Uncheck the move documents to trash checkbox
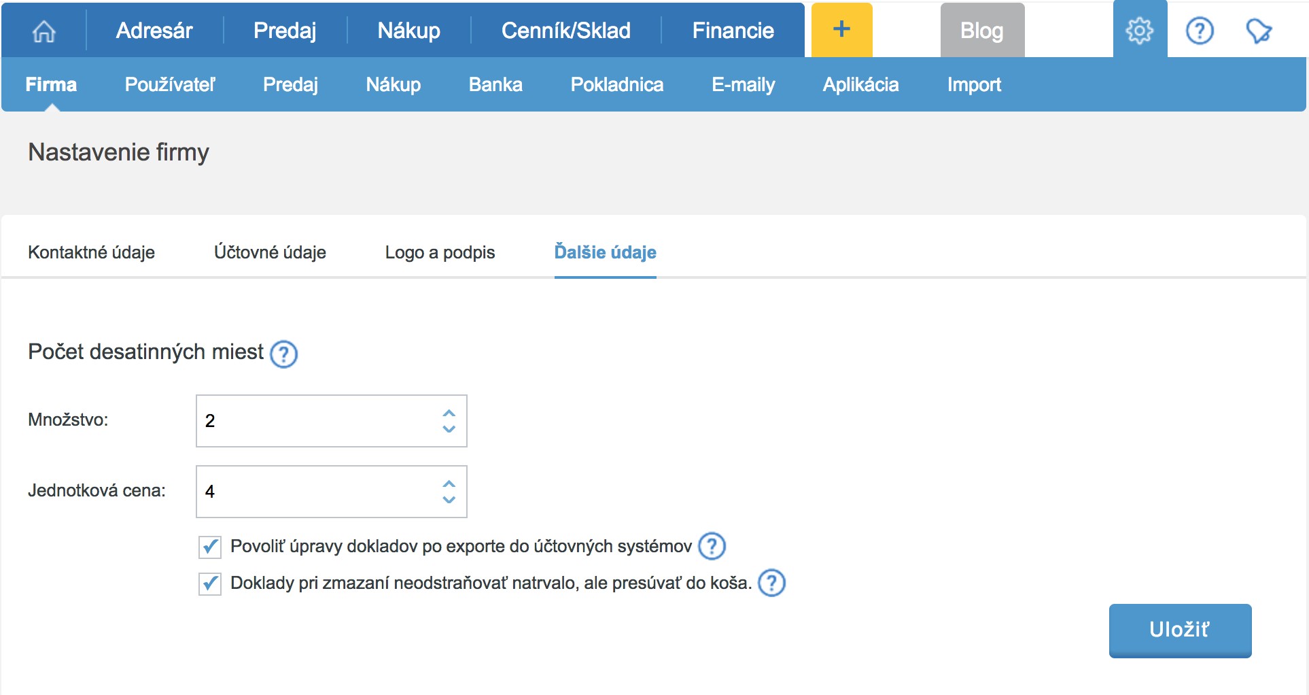The image size is (1309, 695). point(210,583)
